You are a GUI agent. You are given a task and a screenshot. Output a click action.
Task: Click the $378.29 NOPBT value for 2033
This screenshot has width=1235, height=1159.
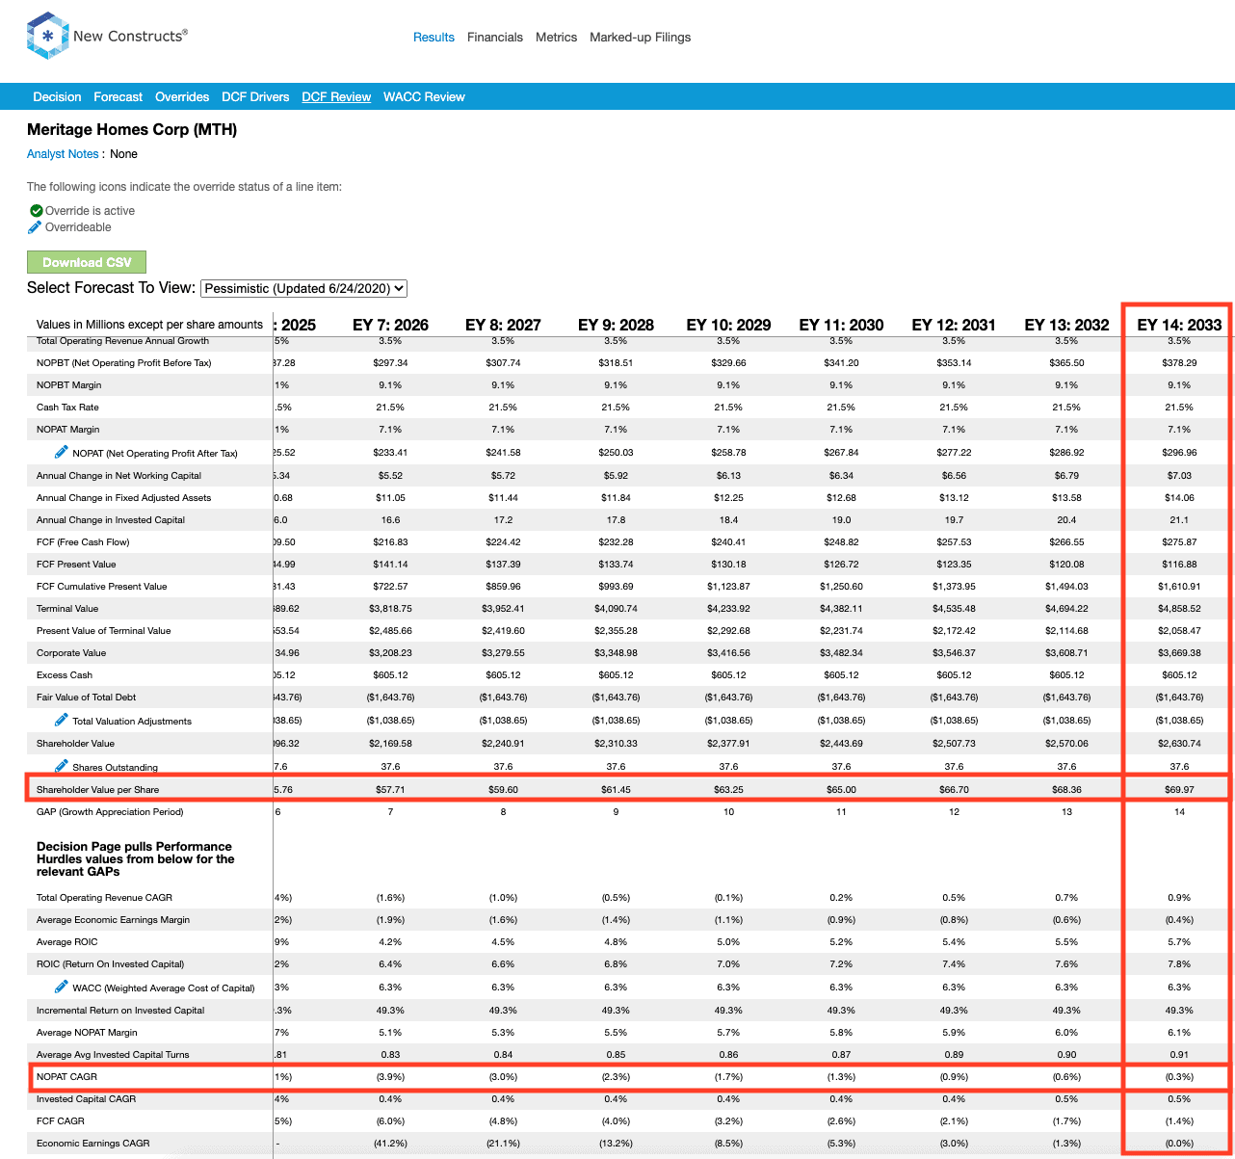click(1179, 363)
